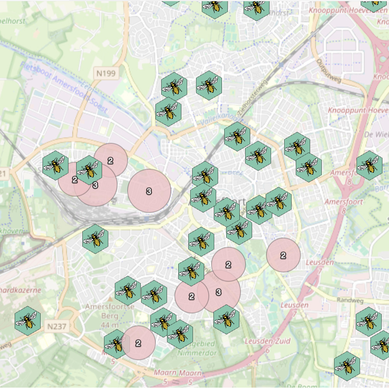Click bee marker just below the Valleikanaal label
This screenshot has height=389, width=389.
tap(237, 136)
